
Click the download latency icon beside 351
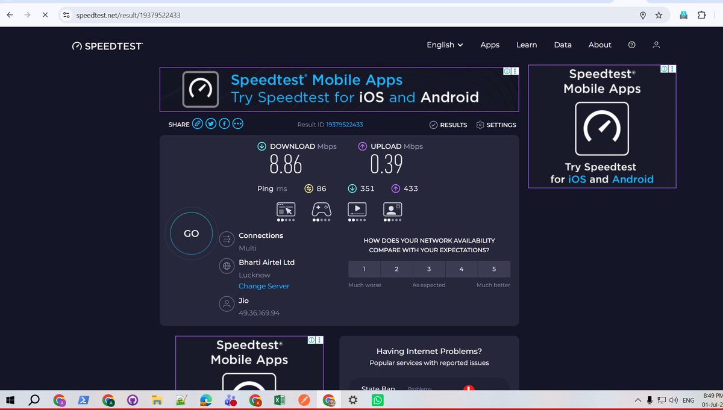[x=352, y=188]
